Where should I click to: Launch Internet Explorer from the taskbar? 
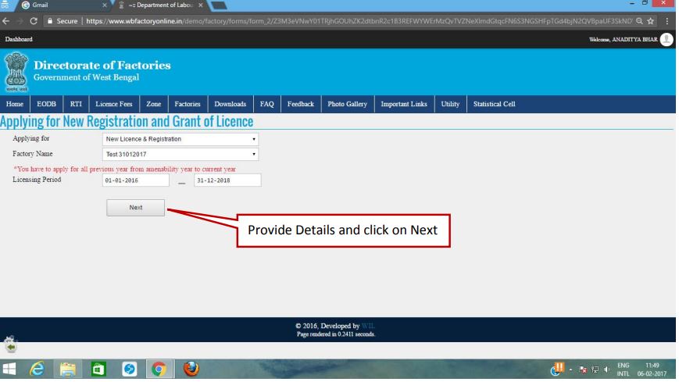click(x=38, y=370)
